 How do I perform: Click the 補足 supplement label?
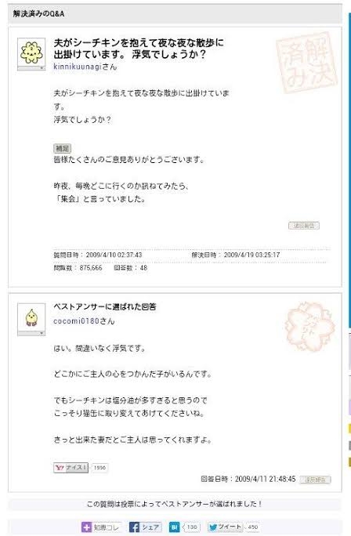click(x=62, y=148)
